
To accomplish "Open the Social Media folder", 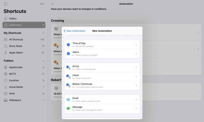I will coord(24,87).
